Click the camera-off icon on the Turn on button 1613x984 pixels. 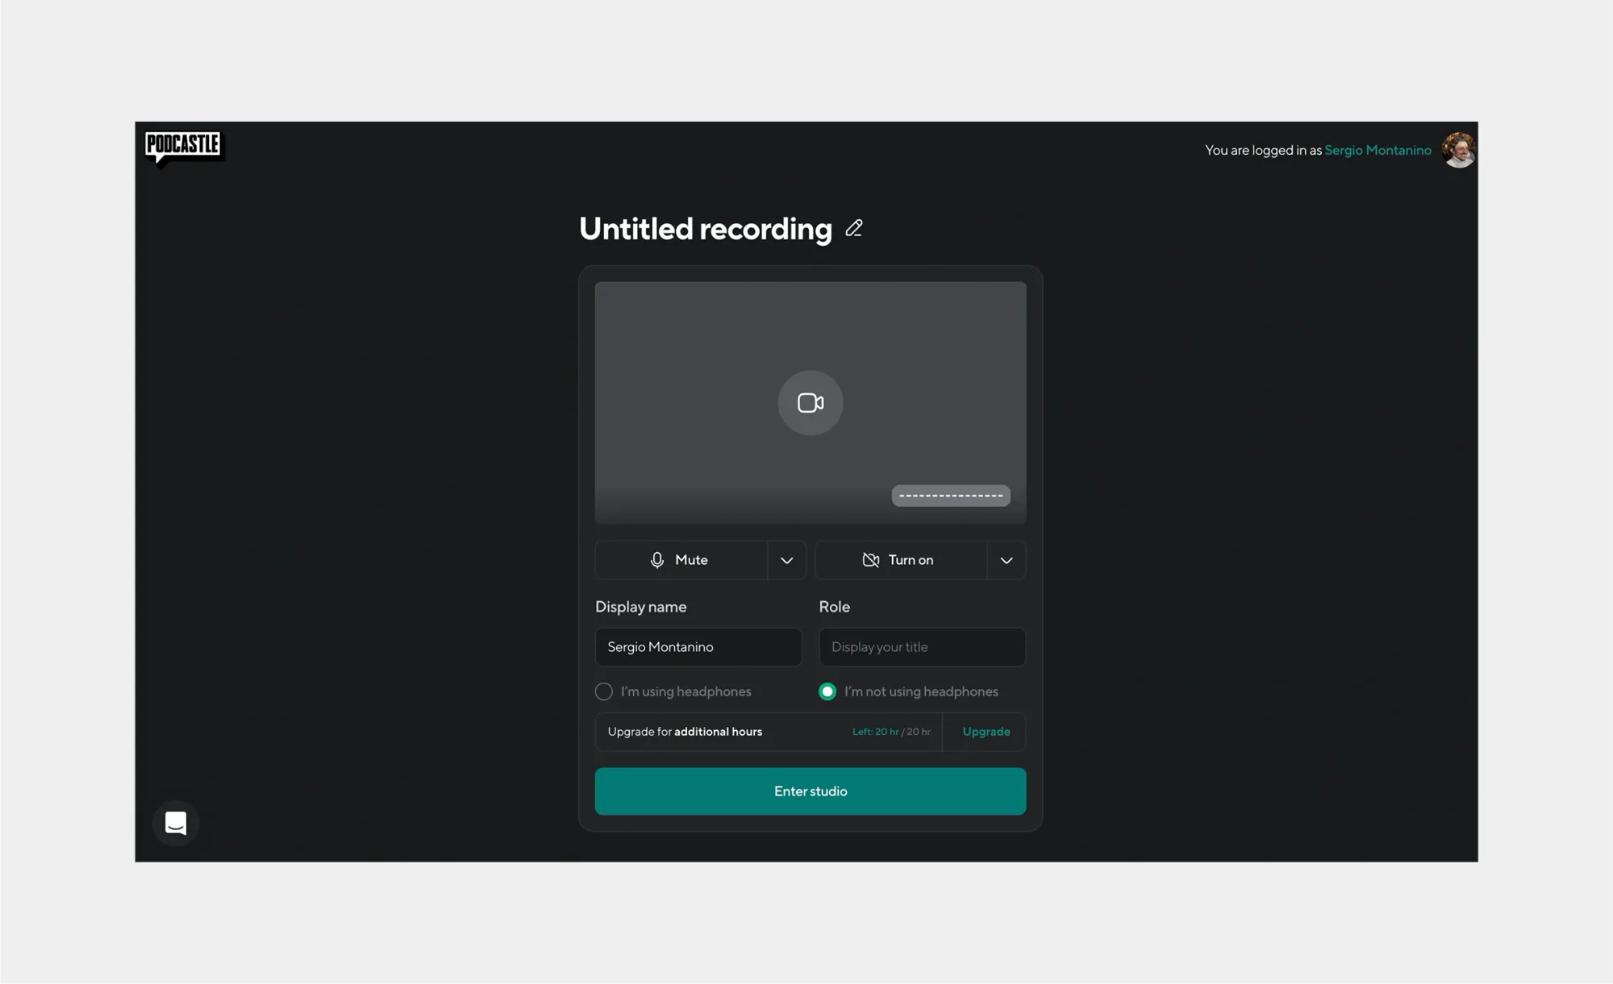871,559
